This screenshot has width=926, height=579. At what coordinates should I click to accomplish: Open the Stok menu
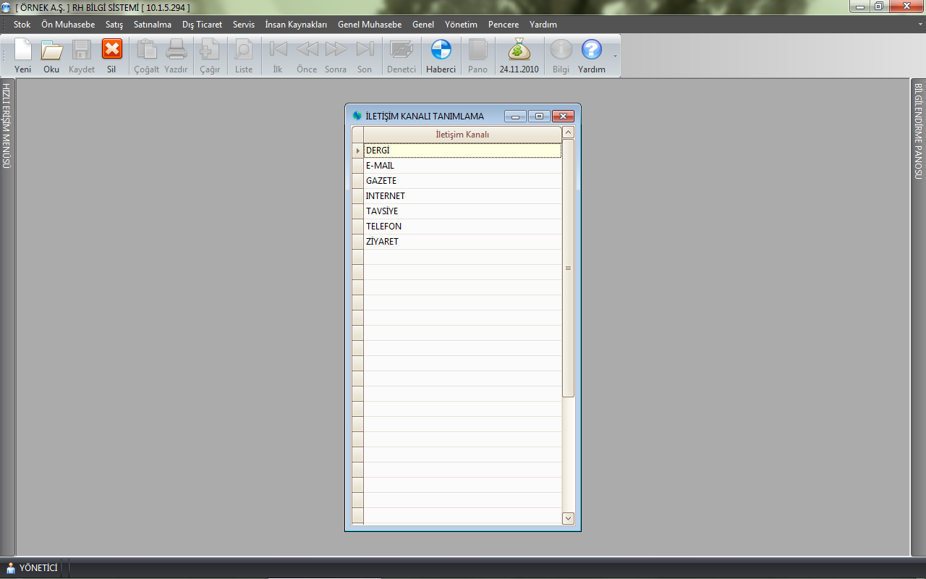coord(22,25)
